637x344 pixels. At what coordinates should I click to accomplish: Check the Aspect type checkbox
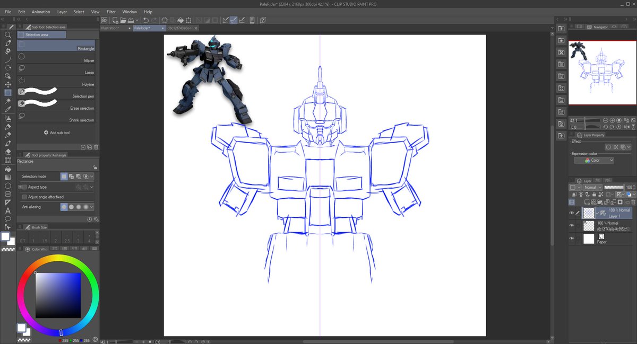tap(24, 187)
